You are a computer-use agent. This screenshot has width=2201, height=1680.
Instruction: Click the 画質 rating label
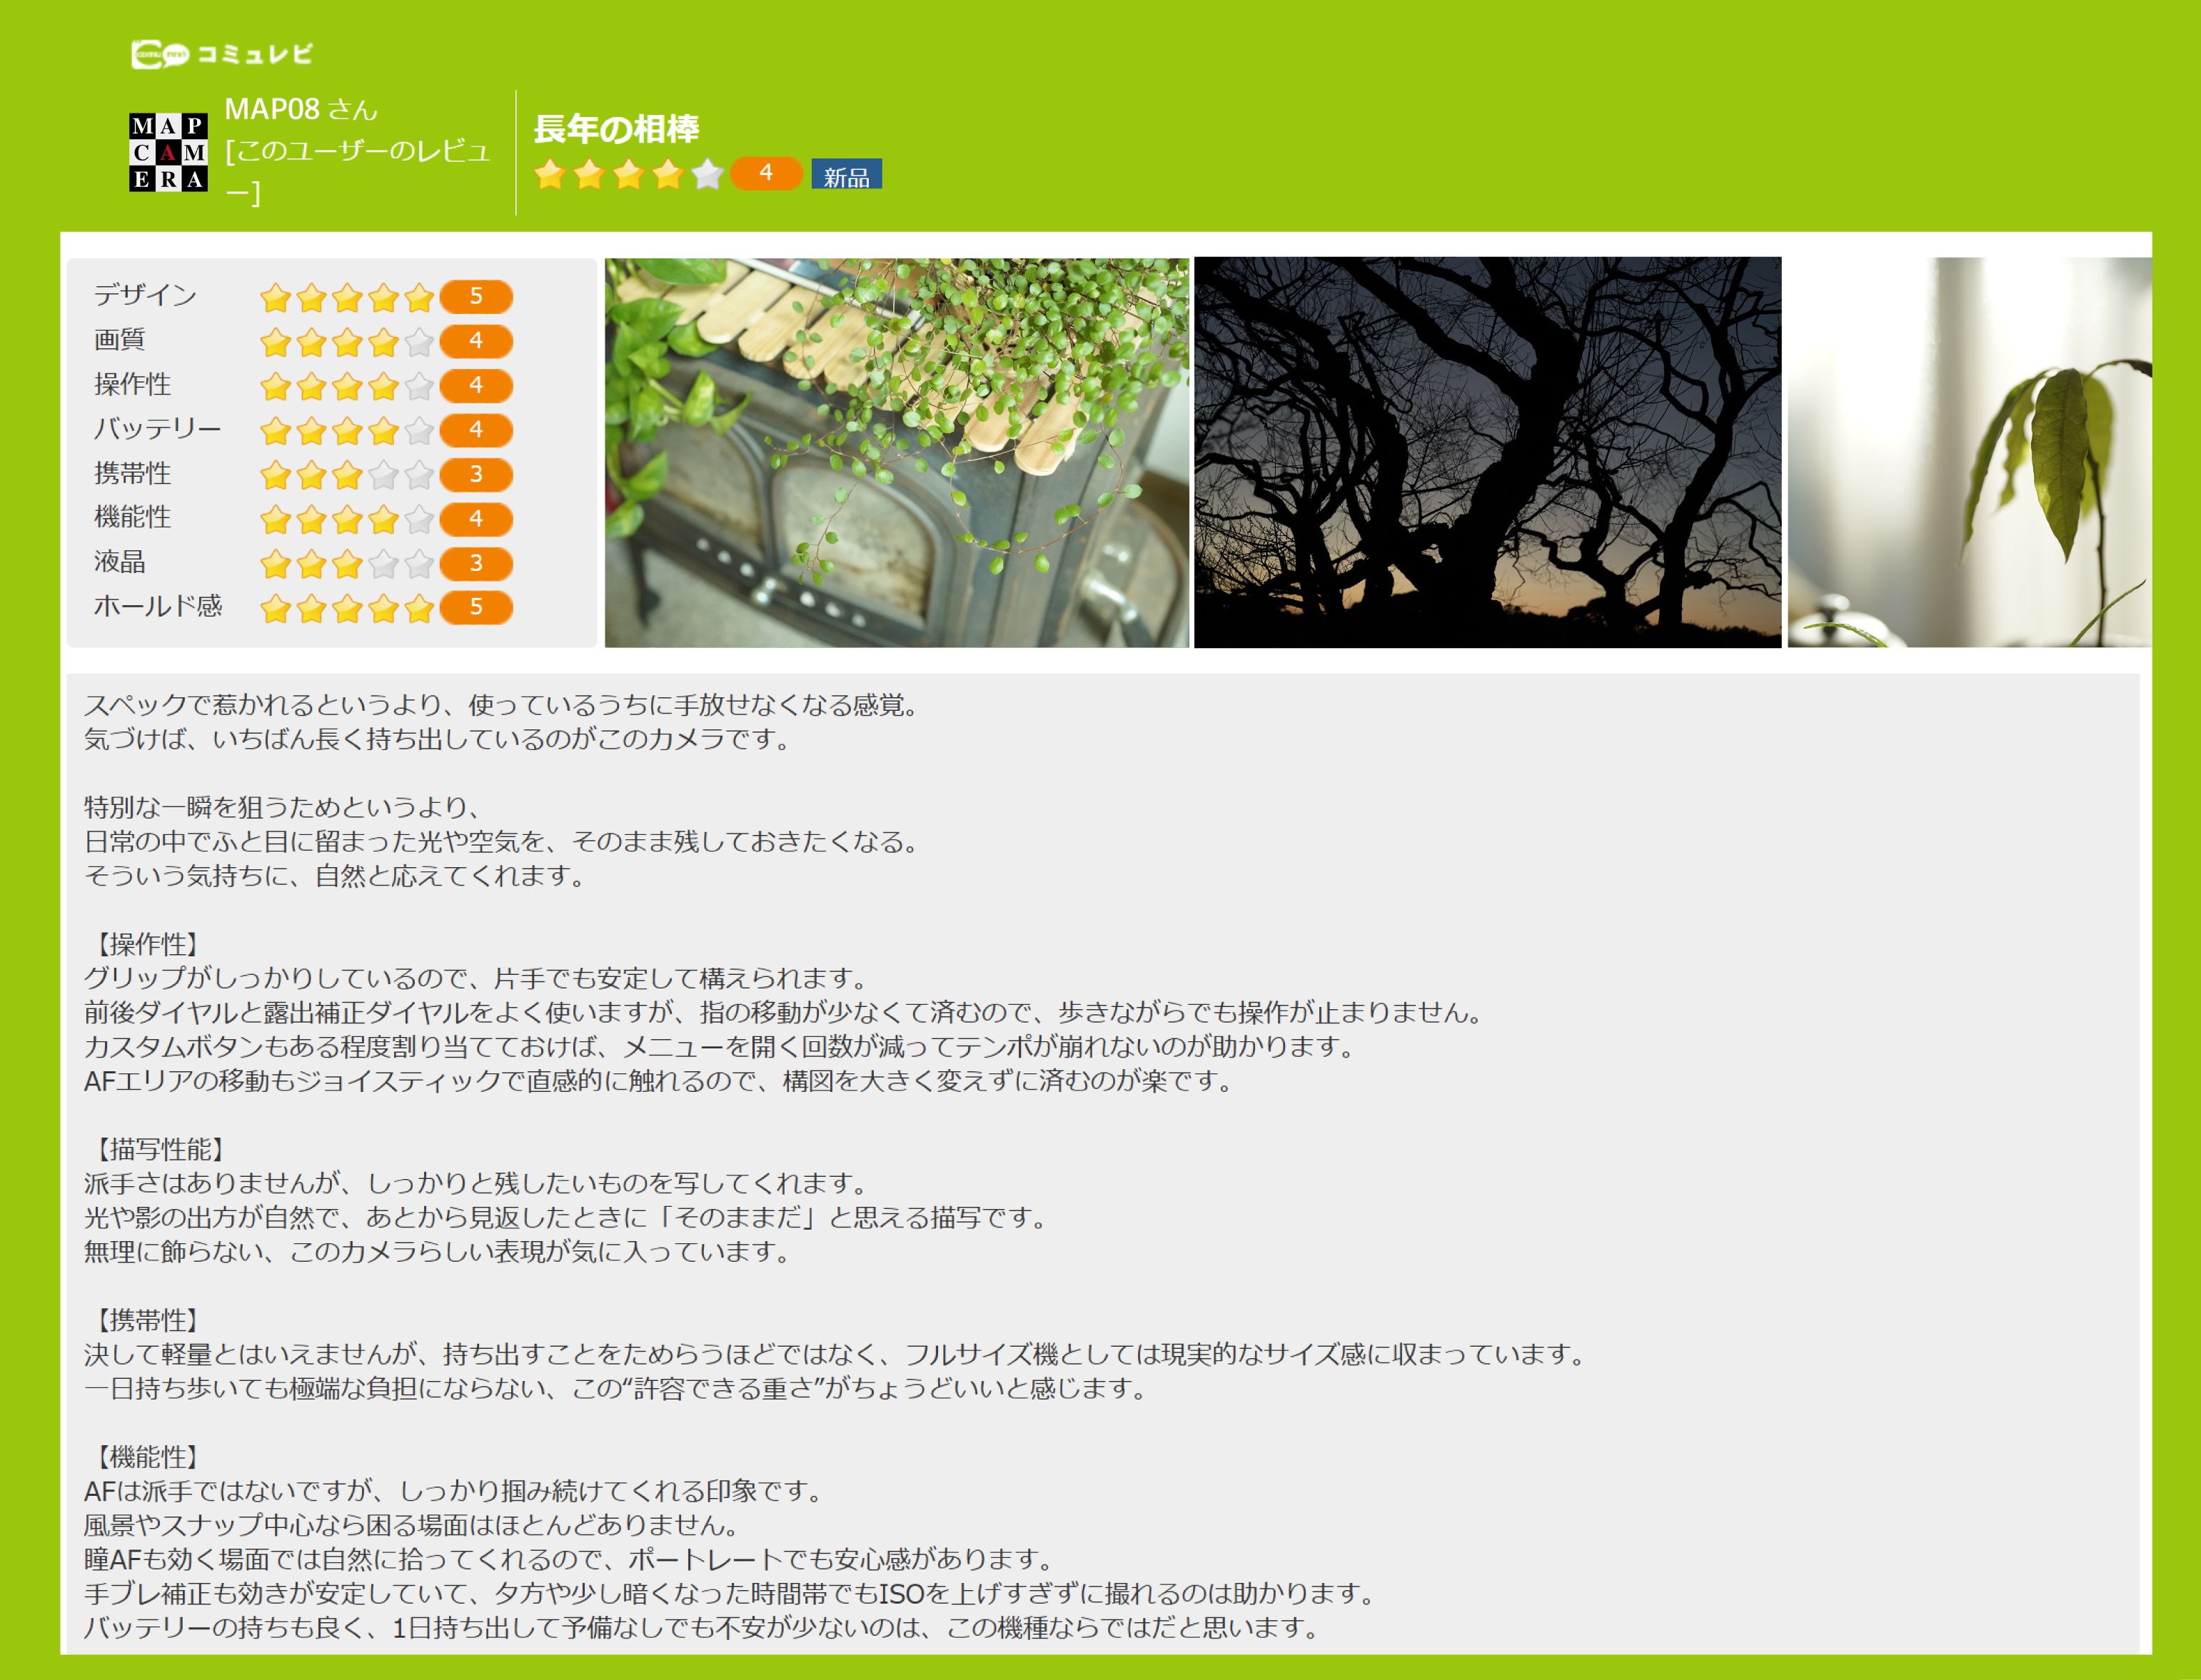pos(119,340)
